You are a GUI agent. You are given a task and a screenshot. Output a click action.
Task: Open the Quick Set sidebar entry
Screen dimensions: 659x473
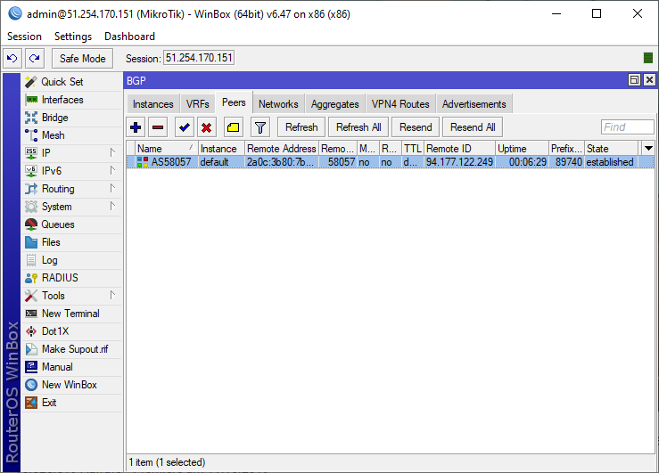(x=71, y=82)
